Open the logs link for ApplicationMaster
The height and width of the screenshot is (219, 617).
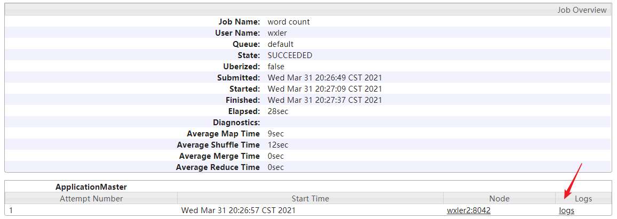(x=566, y=210)
